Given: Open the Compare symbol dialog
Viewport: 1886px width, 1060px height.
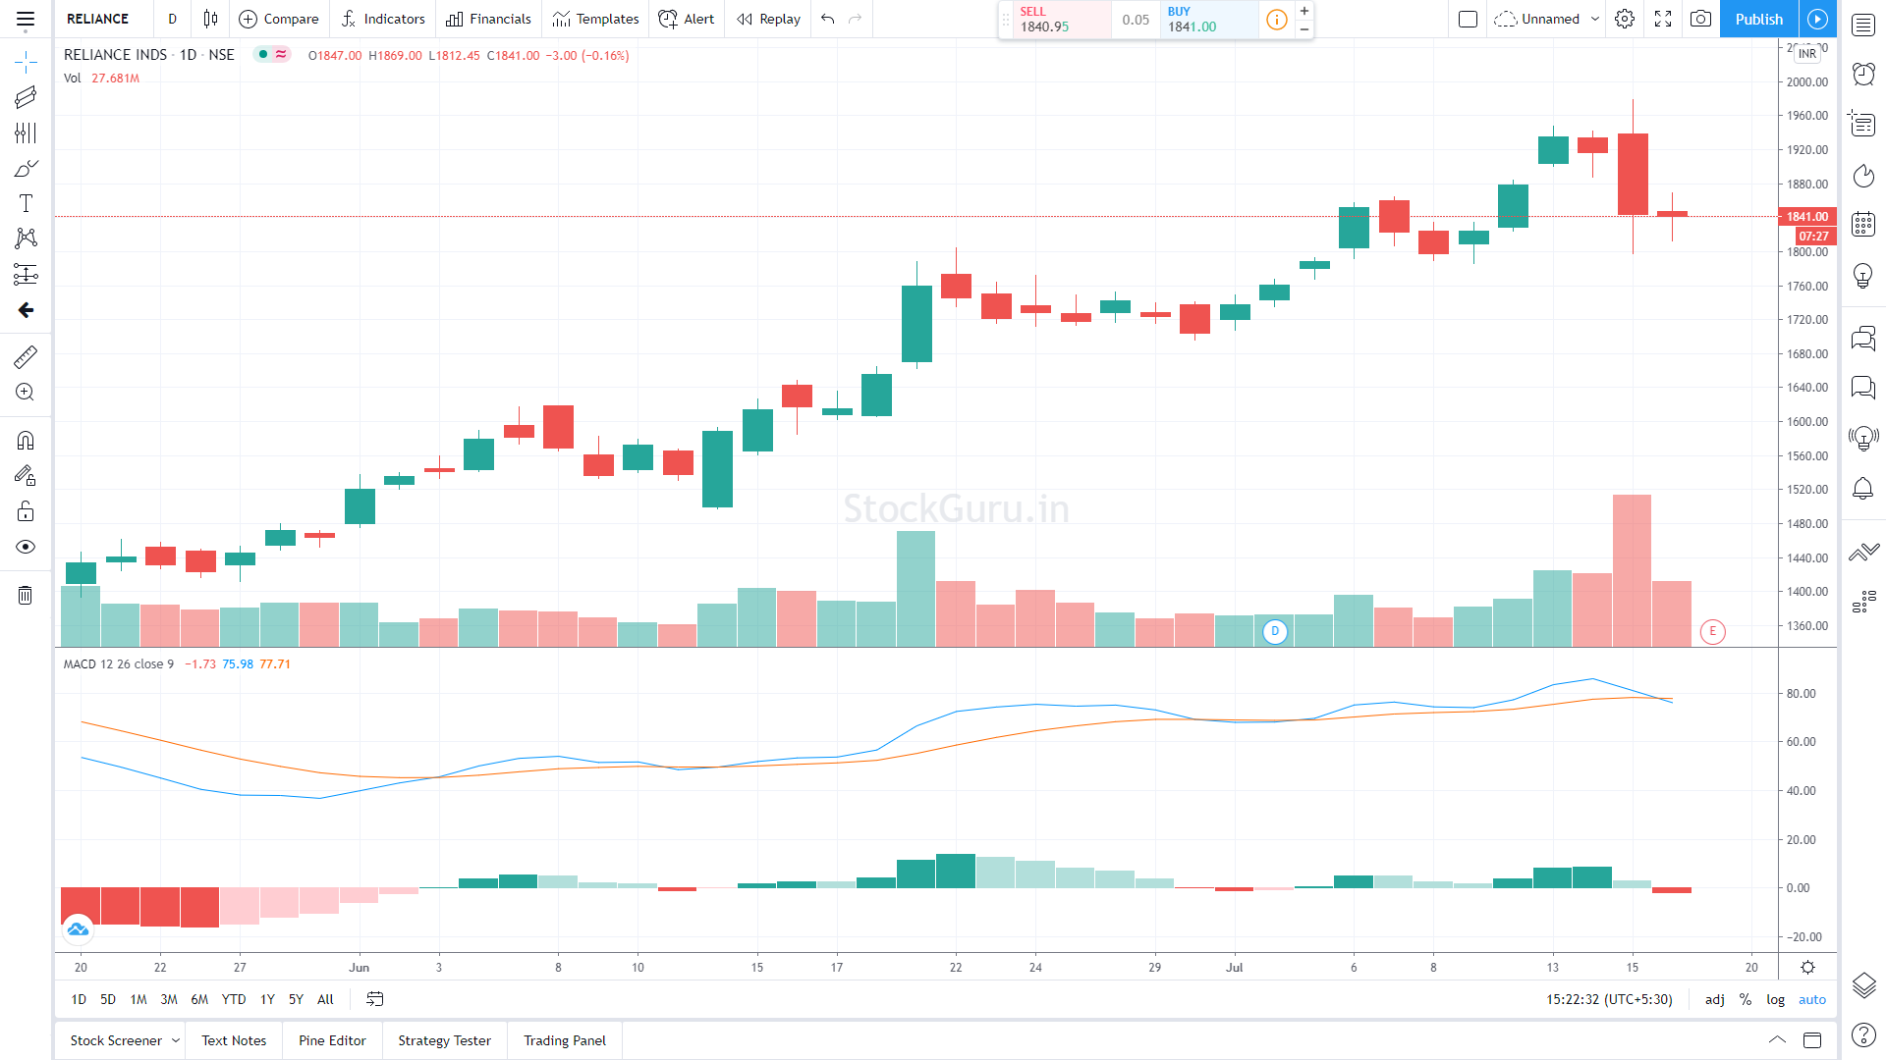Looking at the screenshot, I should coord(279,19).
